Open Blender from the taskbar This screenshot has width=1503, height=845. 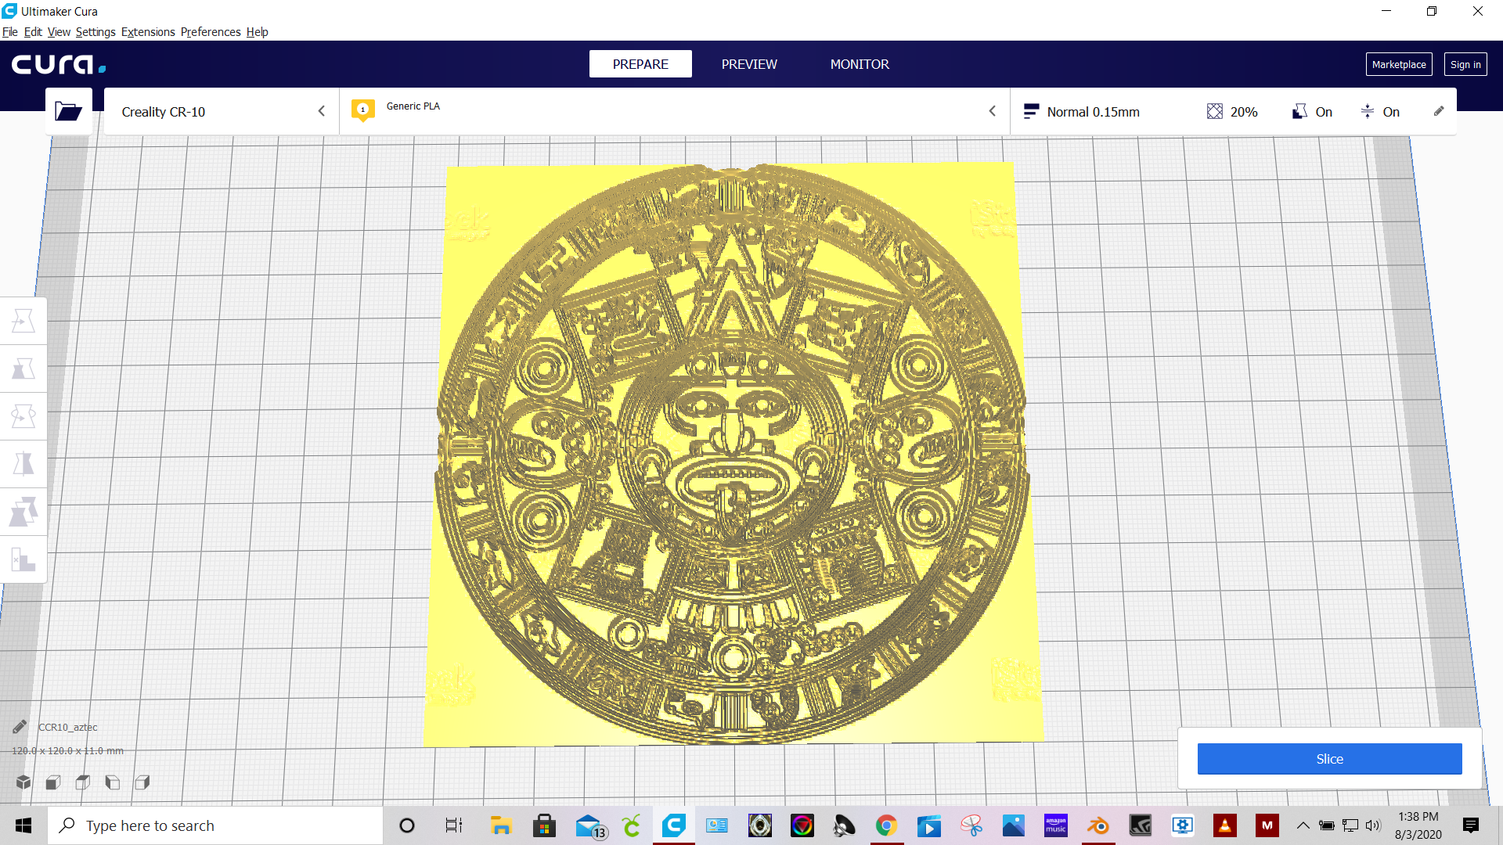(1098, 825)
